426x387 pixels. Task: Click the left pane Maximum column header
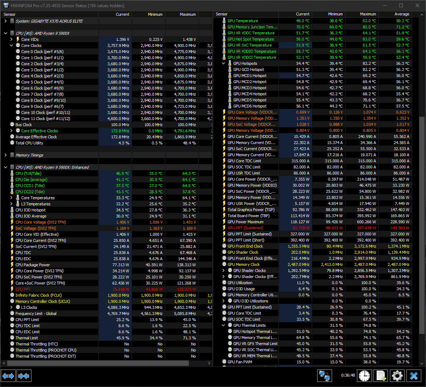coord(182,14)
